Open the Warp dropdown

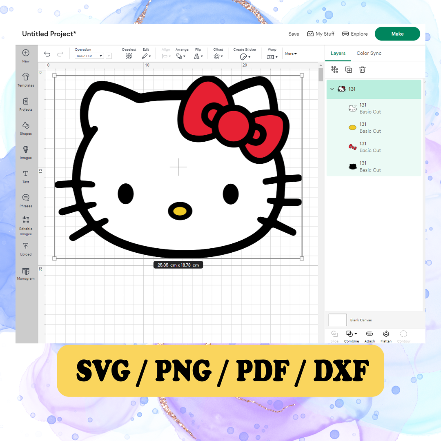click(272, 56)
